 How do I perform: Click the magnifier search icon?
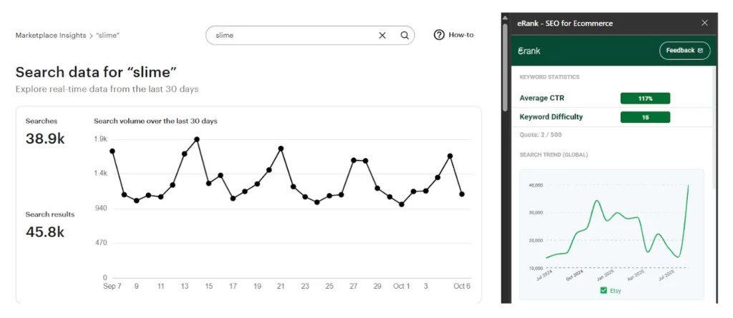point(404,35)
